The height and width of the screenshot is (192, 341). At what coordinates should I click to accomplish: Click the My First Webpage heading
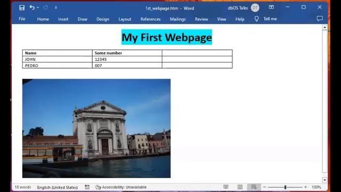click(167, 37)
